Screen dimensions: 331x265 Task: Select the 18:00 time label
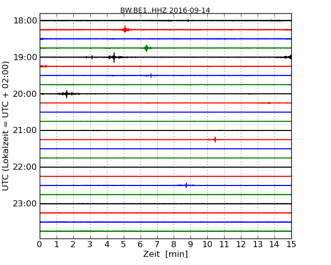coord(25,21)
